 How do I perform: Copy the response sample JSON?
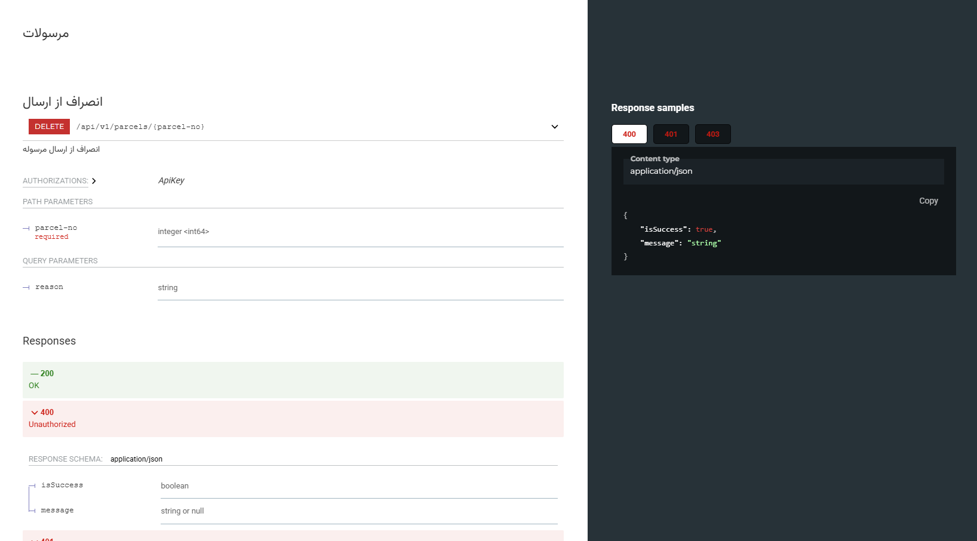click(928, 201)
